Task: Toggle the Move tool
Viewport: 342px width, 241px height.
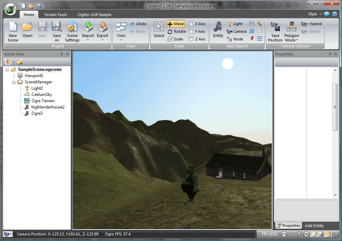Action: point(176,24)
